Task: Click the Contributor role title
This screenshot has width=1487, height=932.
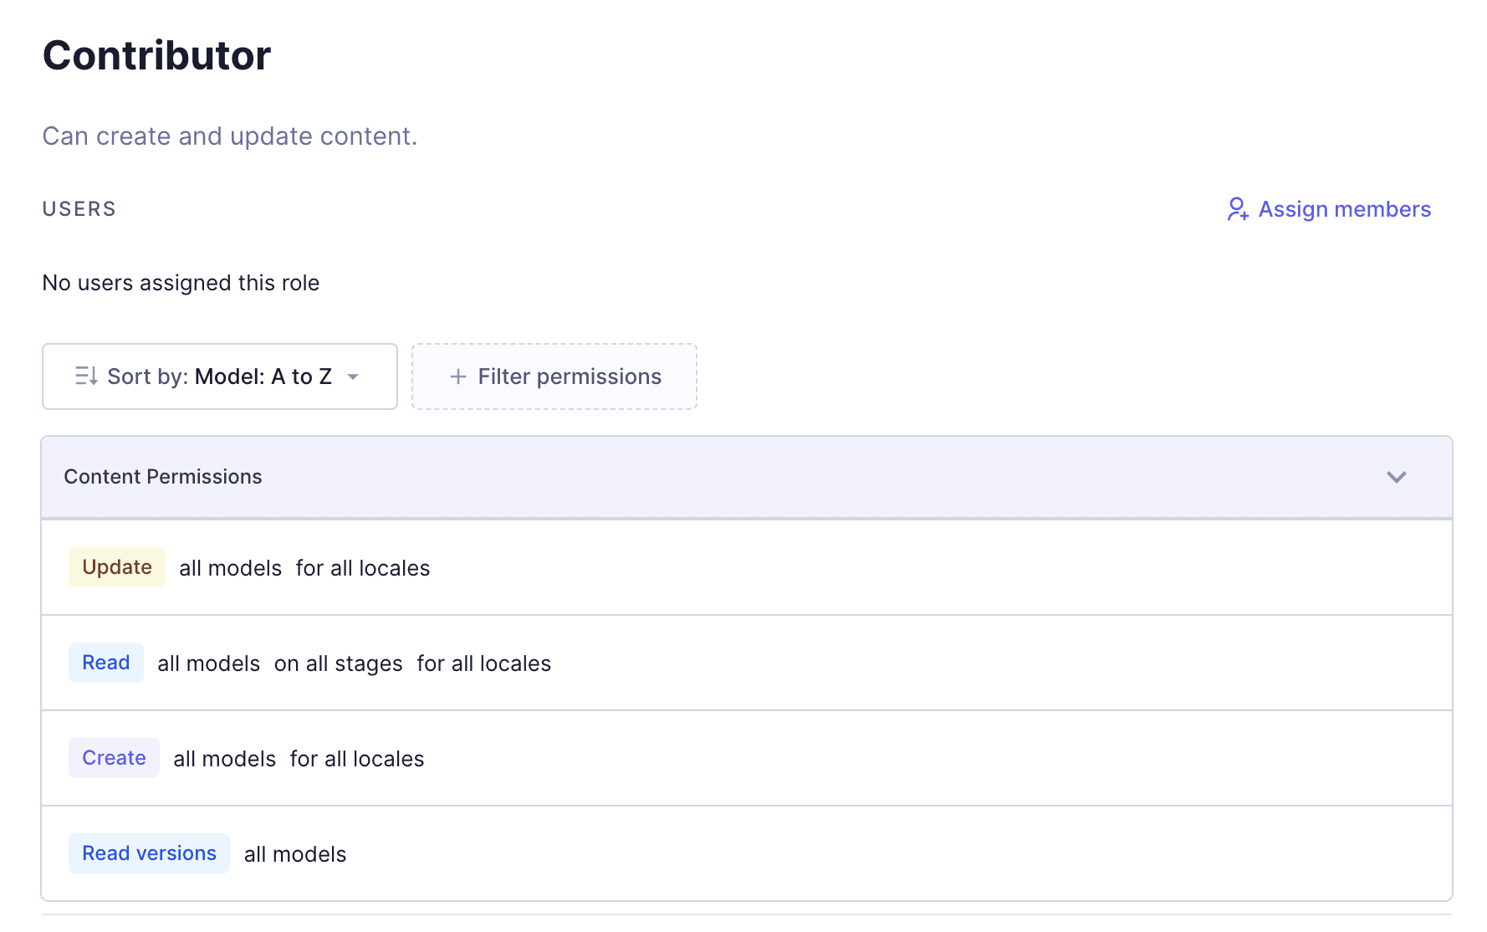Action: (x=156, y=54)
